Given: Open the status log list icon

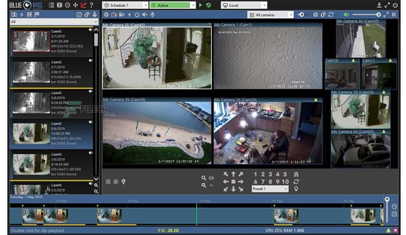Looking at the screenshot, I should (51, 5).
